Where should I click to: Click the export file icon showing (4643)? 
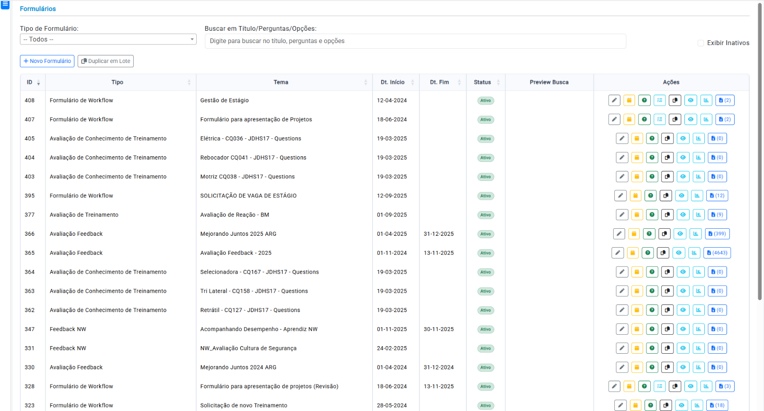point(717,253)
